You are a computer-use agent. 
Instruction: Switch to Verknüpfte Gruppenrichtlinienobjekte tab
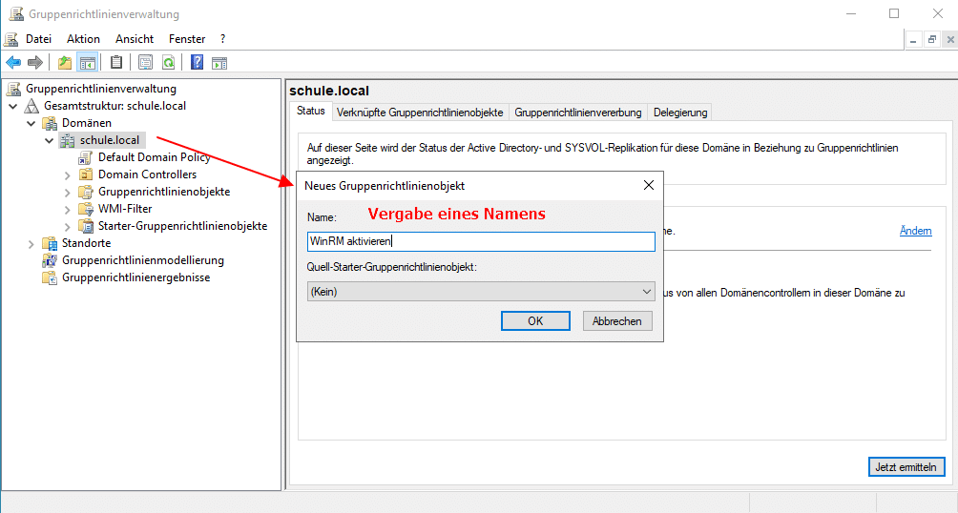(420, 113)
